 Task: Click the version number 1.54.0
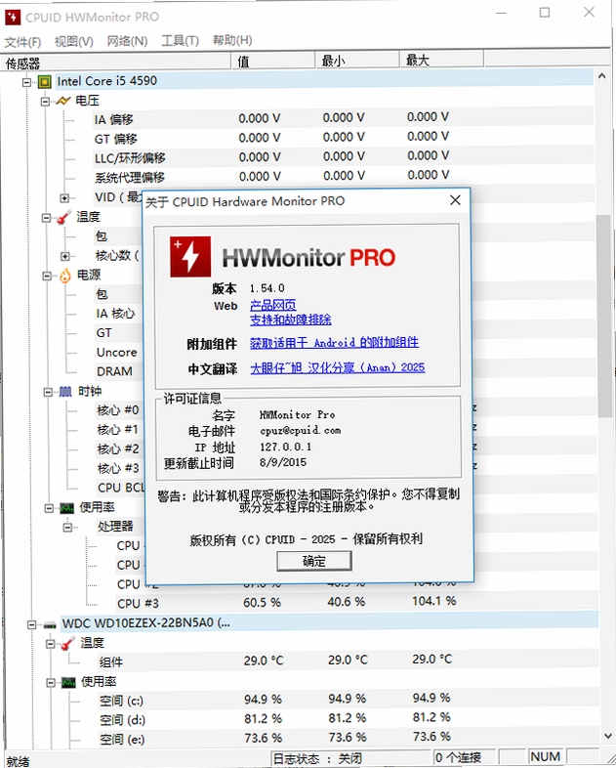coord(267,288)
